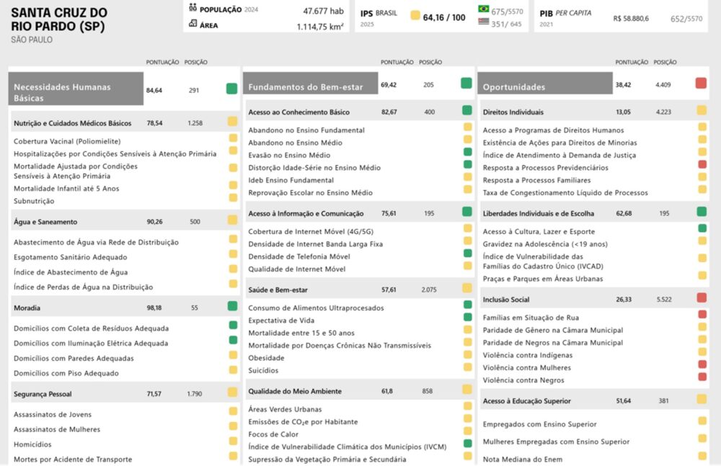This screenshot has height=466, width=721.
Task: Click green status square for Moradia
Action: click(x=232, y=306)
